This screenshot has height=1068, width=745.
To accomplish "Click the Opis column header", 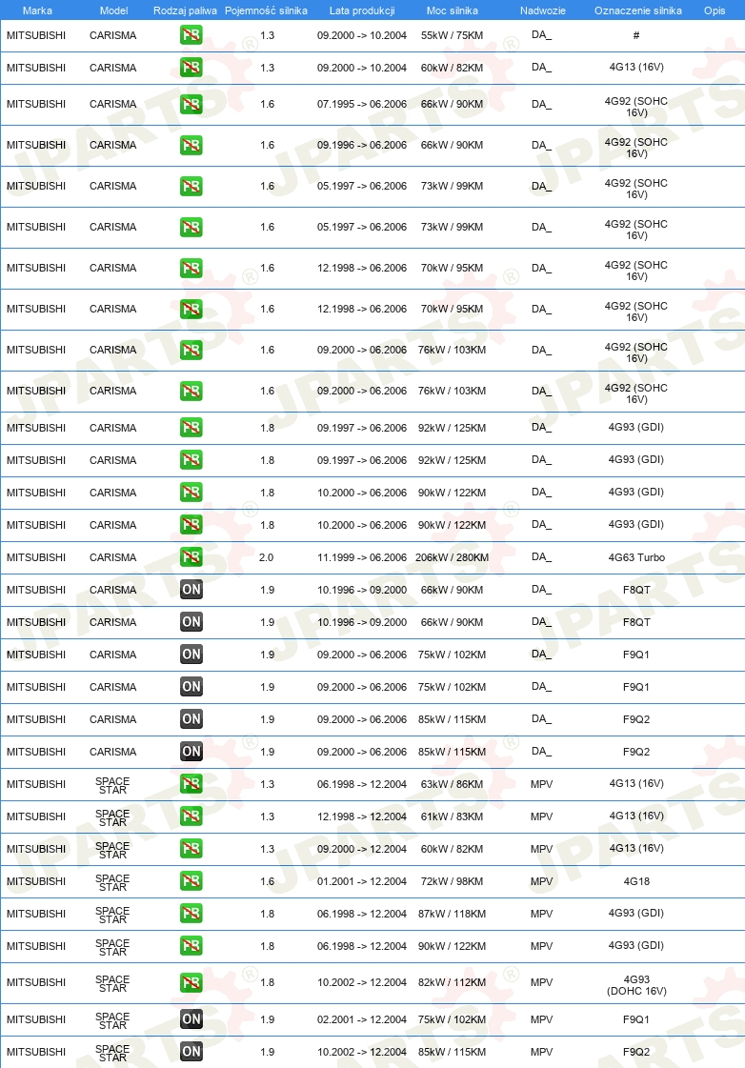I will coord(715,10).
